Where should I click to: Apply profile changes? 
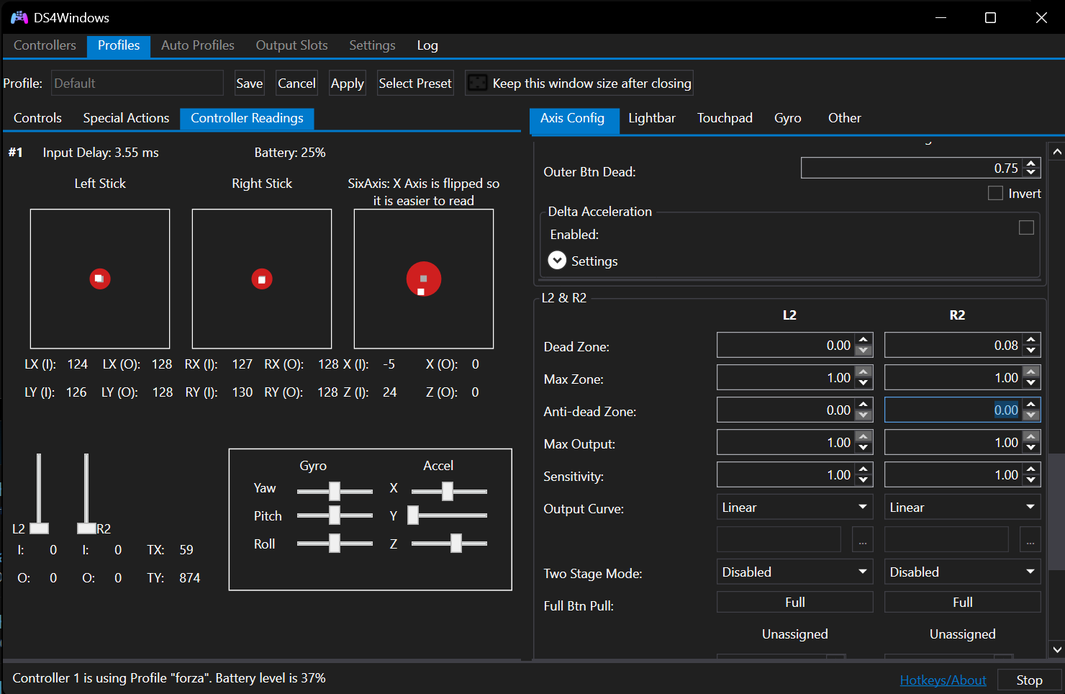tap(348, 84)
